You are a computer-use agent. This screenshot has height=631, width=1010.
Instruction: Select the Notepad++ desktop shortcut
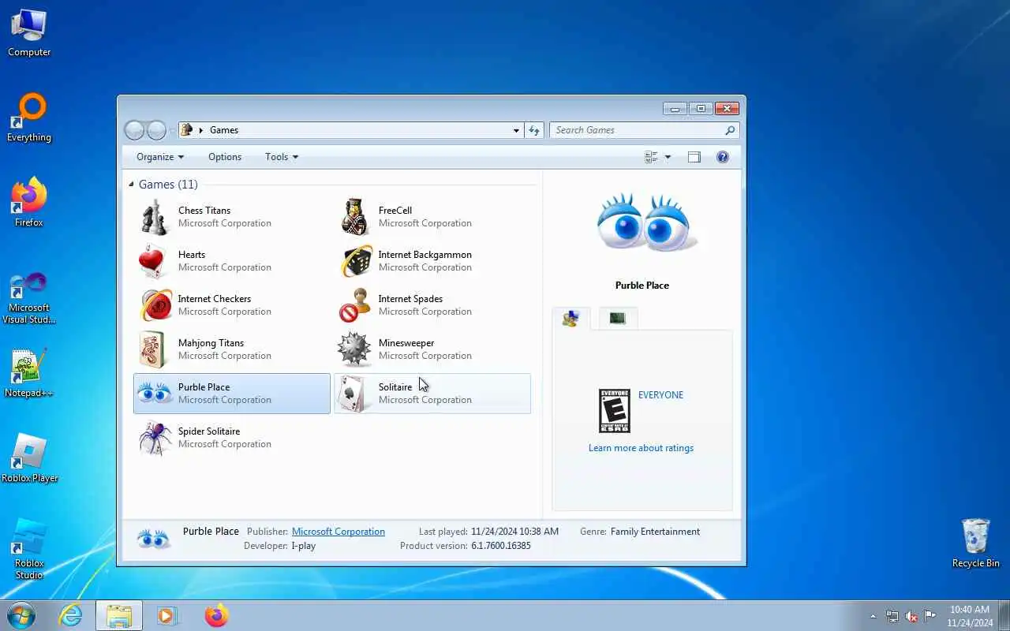(x=29, y=374)
